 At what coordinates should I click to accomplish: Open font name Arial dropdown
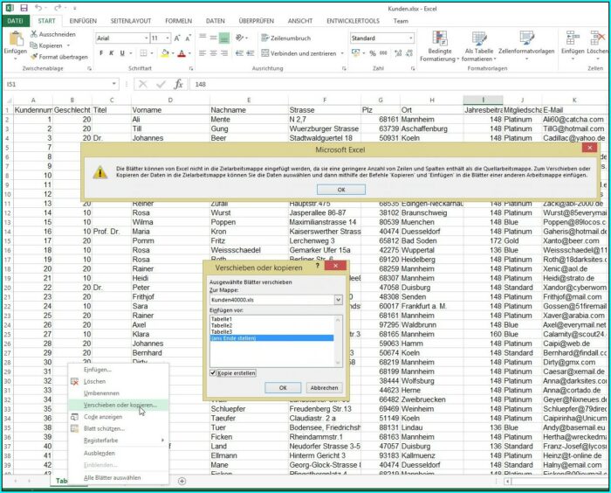[147, 38]
